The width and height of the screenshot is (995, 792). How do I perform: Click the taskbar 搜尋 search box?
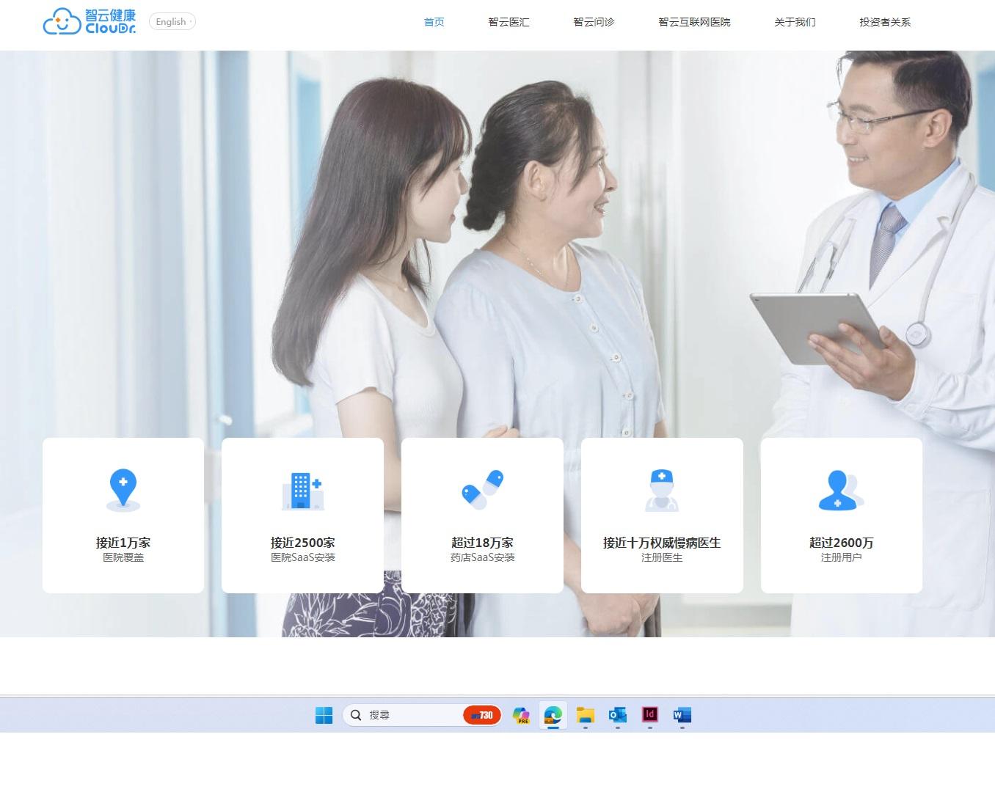click(404, 715)
